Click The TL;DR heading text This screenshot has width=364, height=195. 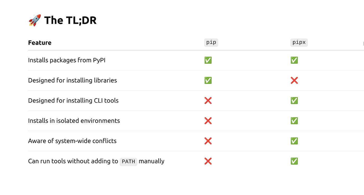tap(70, 20)
